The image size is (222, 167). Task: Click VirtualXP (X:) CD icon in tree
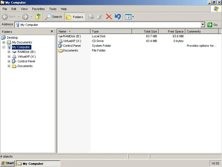[14, 57]
